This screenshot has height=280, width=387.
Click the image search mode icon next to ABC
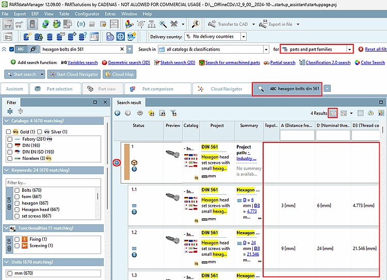33,50
